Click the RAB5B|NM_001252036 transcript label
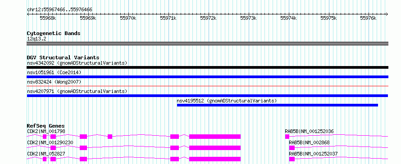This screenshot has height=164, width=401. [x=309, y=131]
